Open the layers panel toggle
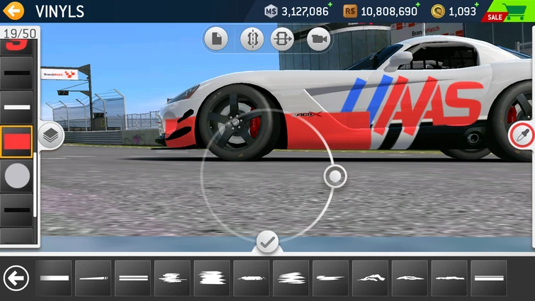 point(51,135)
